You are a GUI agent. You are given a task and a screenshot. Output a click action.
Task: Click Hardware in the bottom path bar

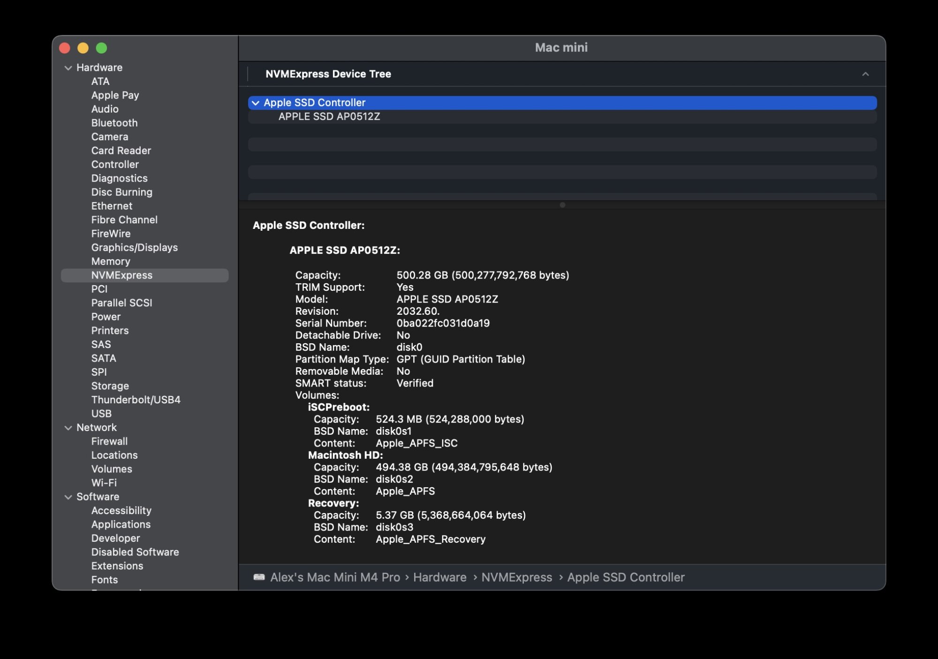tap(439, 577)
